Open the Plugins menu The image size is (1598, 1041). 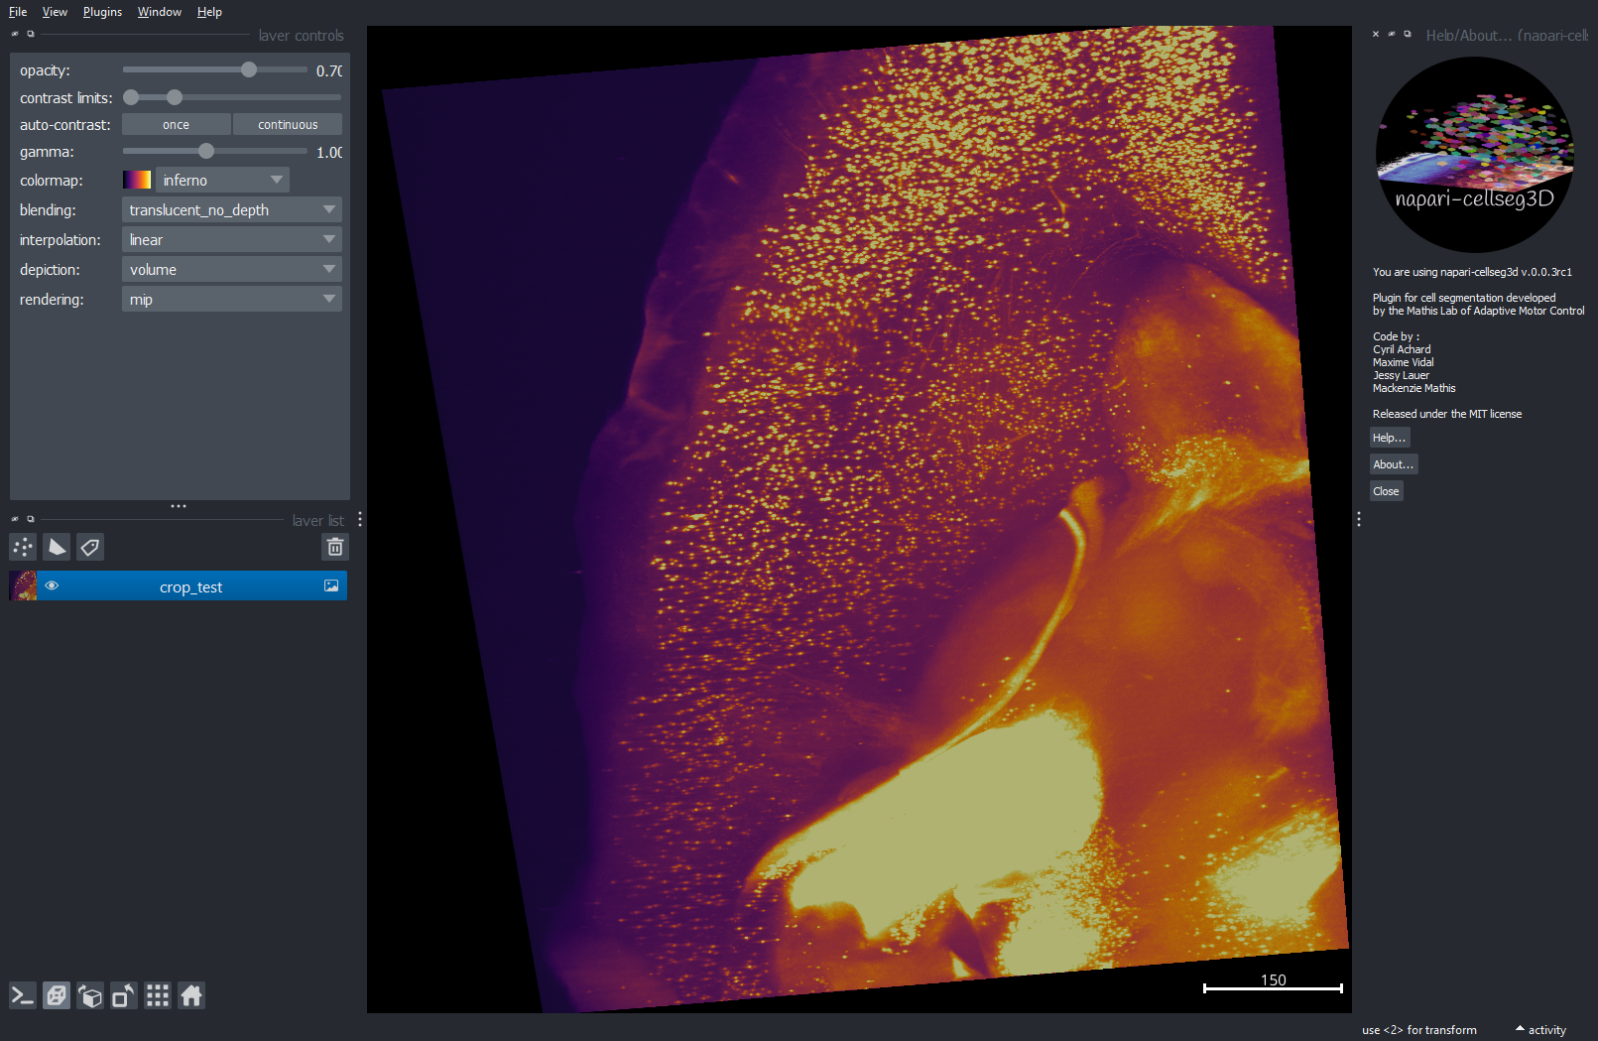point(102,12)
